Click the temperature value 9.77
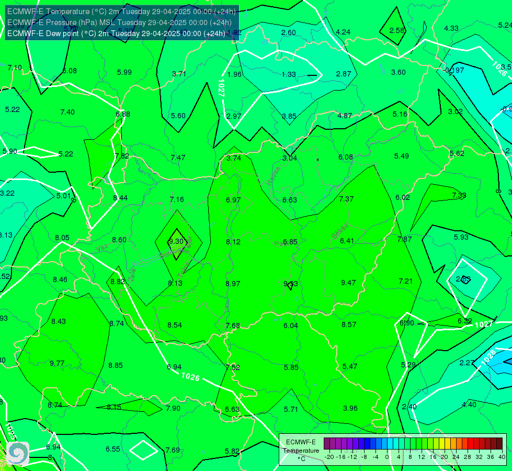512x471 pixels. point(57,363)
